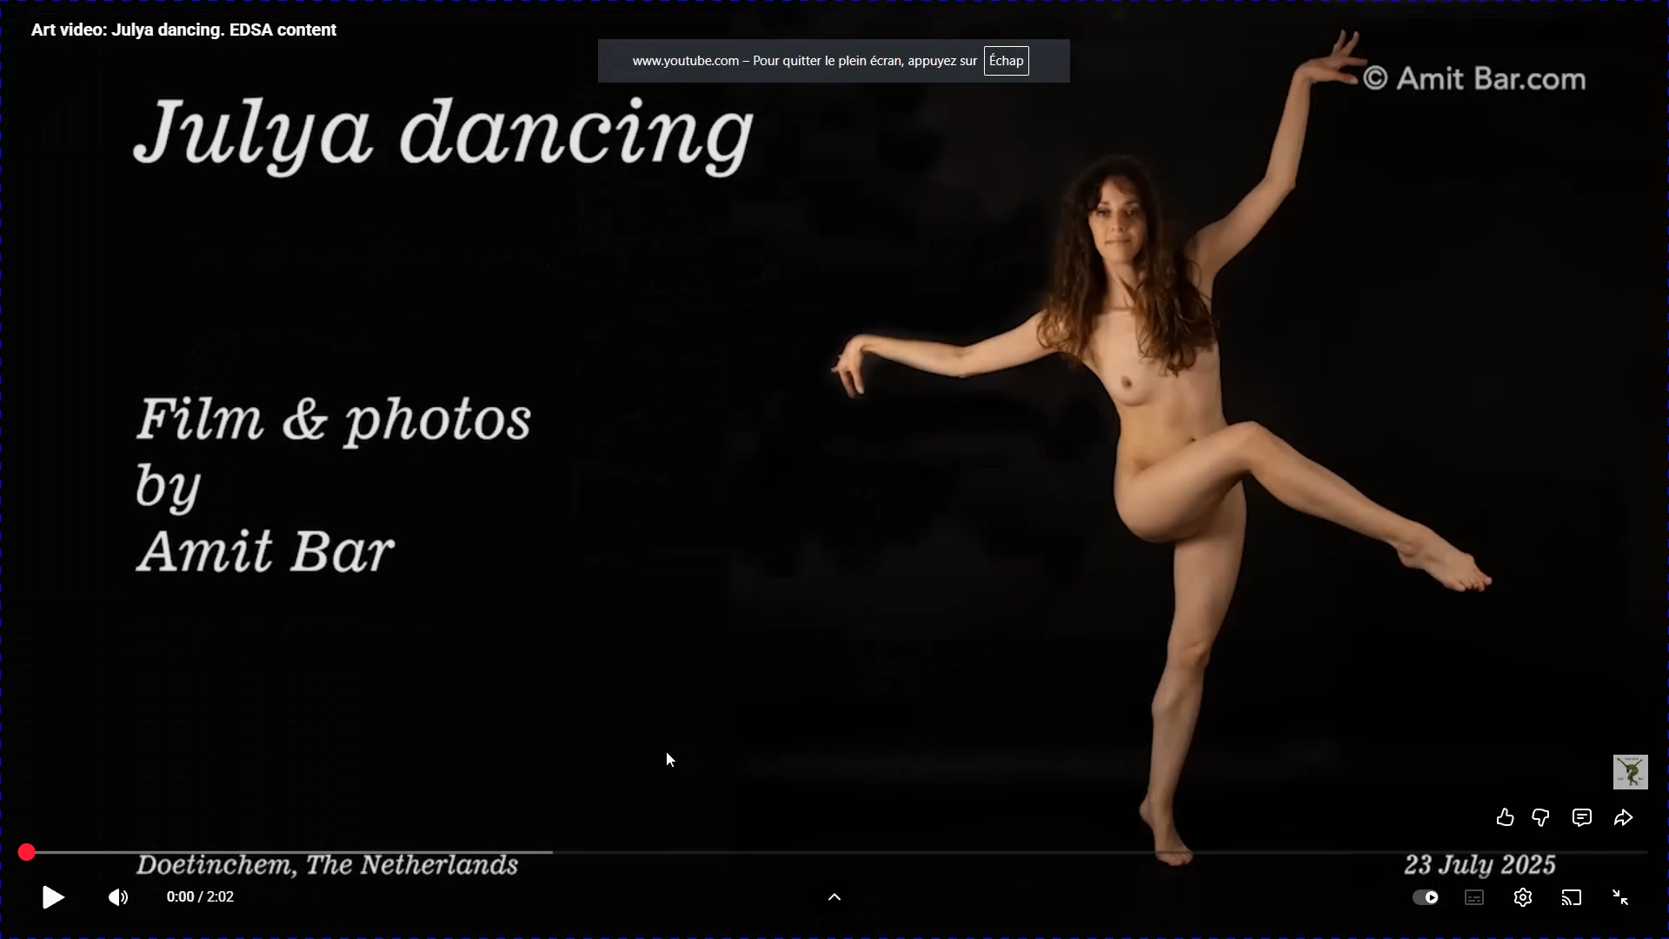Dislike the video with thumbs-down

1540,817
